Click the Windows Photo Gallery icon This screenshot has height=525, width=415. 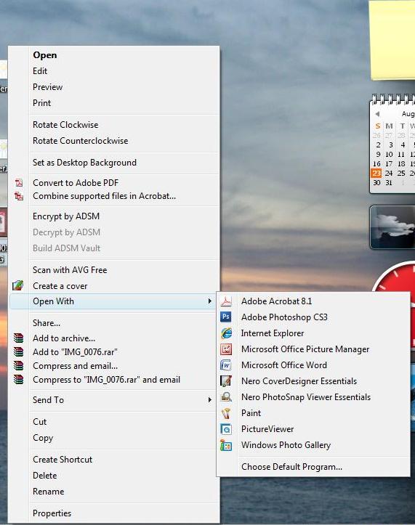point(226,445)
